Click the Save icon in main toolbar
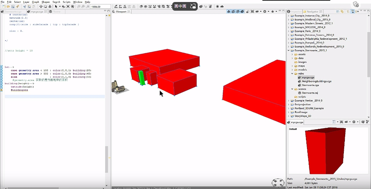 [13, 6]
